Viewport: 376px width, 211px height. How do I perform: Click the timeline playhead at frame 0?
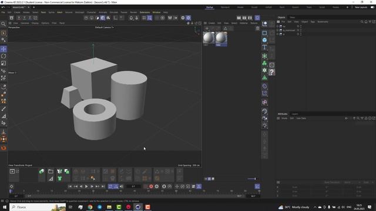11,191
